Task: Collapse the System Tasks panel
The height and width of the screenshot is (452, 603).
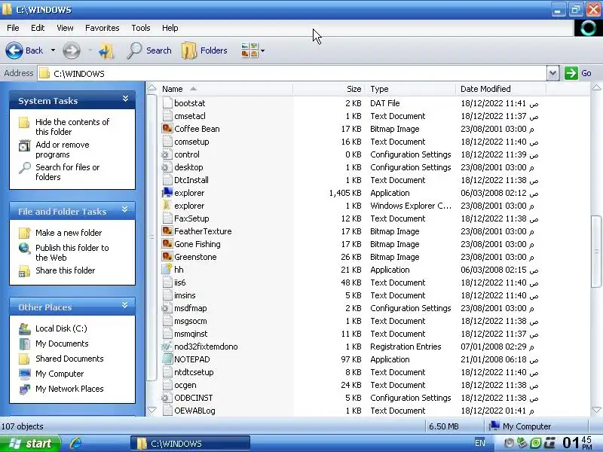Action: (125, 99)
